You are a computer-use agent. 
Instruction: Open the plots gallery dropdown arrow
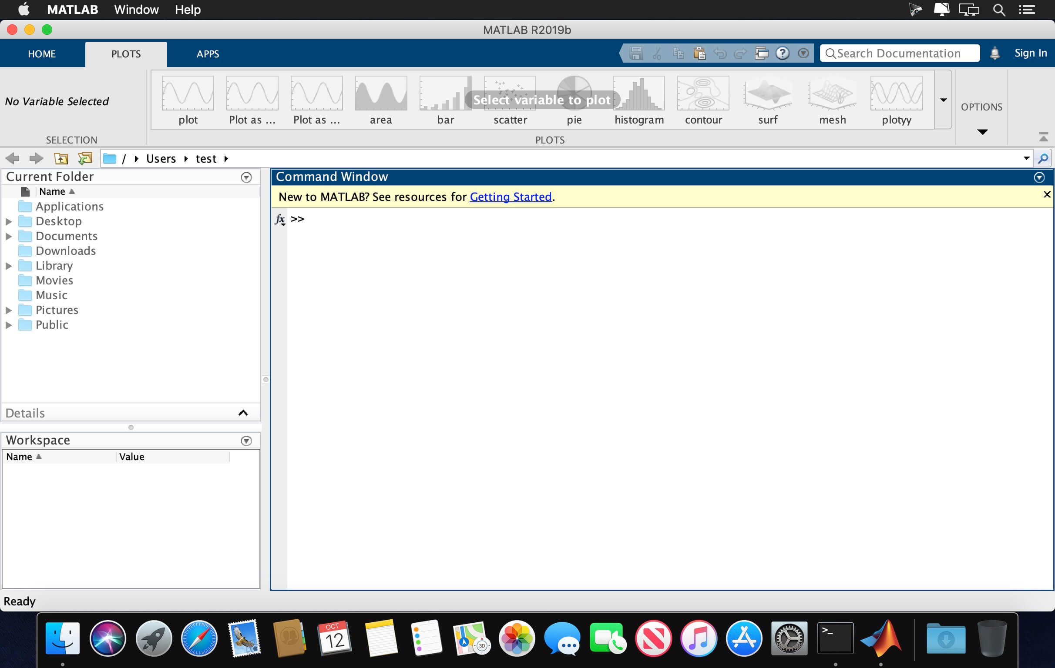(943, 100)
